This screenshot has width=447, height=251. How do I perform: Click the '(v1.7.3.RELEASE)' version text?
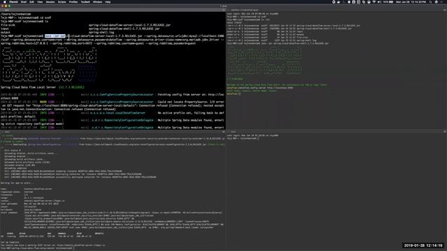pos(71,87)
